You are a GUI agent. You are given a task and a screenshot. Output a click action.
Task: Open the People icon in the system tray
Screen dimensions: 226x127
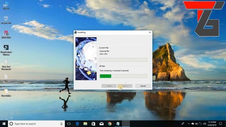coord(183,124)
